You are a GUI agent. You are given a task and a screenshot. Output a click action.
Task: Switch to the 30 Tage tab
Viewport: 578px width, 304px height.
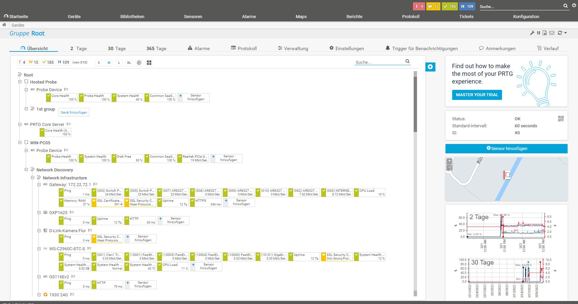[116, 48]
